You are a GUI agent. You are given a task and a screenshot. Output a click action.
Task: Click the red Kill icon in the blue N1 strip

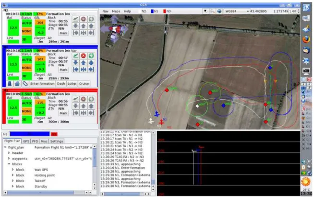coord(84,56)
